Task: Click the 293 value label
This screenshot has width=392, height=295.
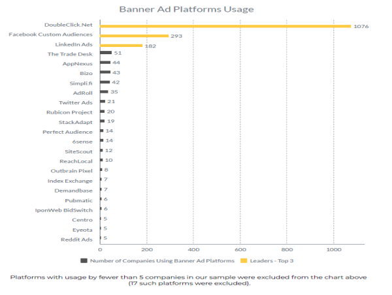Action: coord(176,36)
